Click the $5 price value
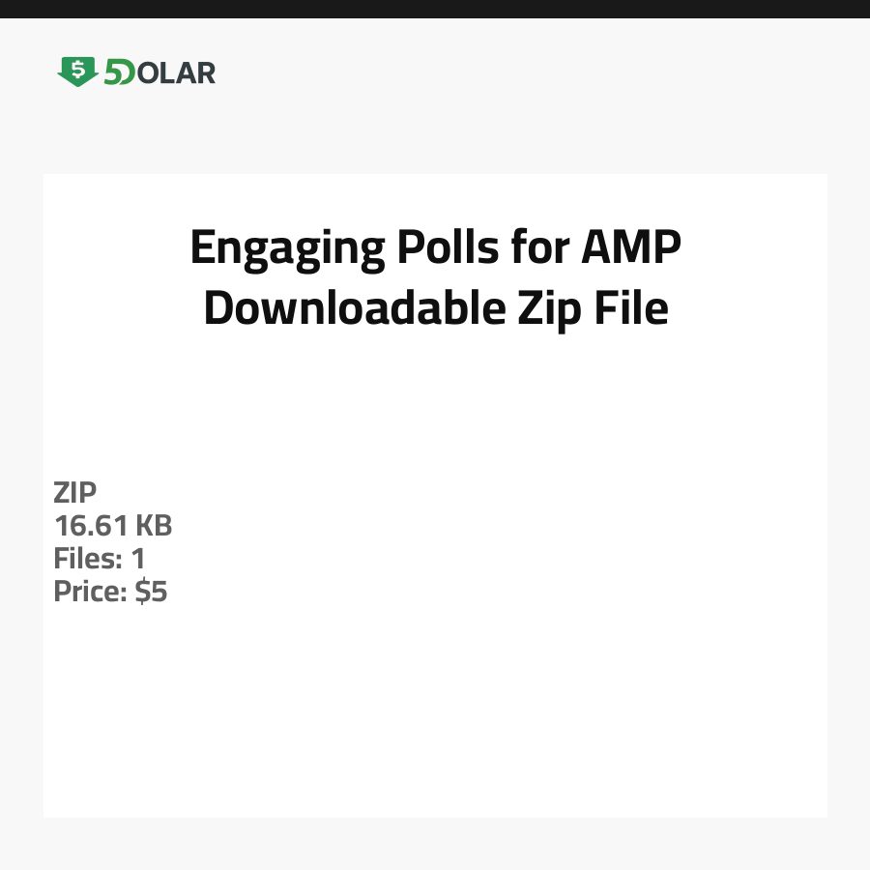The width and height of the screenshot is (870, 870). 151,592
